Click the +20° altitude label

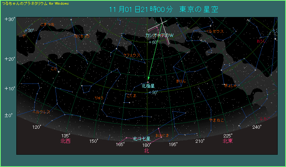click(x=10, y=59)
